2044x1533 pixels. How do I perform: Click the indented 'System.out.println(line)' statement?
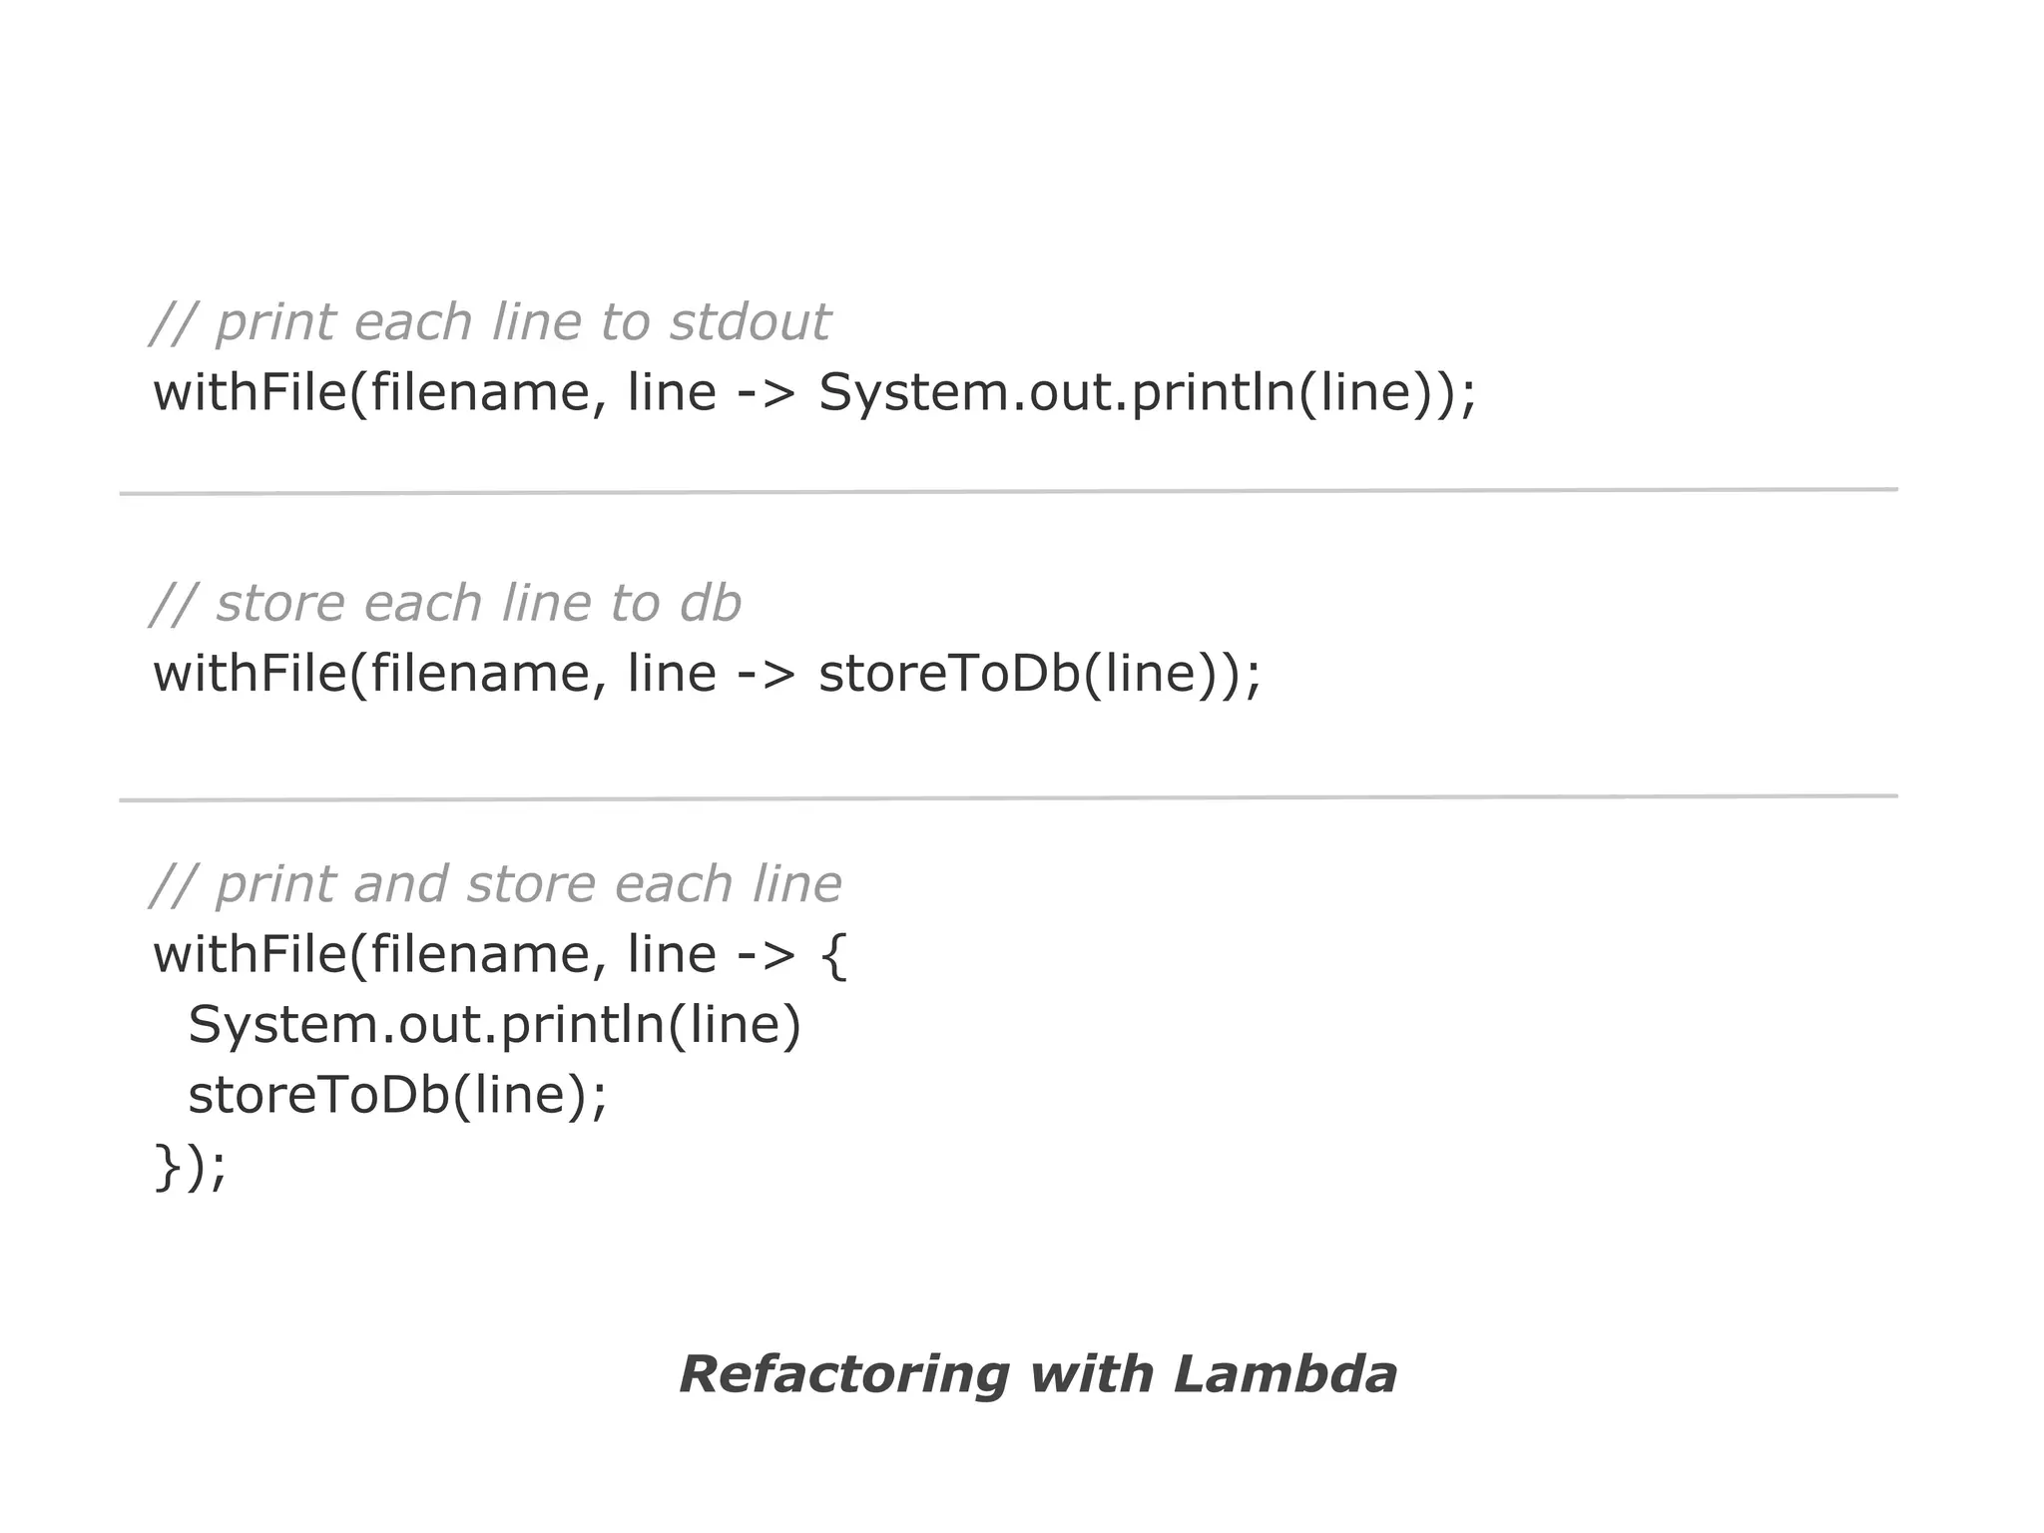point(495,1025)
